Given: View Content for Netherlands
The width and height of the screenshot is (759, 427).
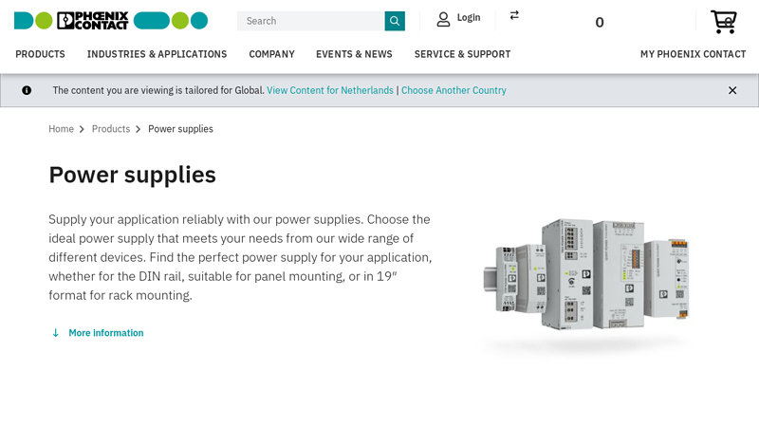Looking at the screenshot, I should 330,90.
